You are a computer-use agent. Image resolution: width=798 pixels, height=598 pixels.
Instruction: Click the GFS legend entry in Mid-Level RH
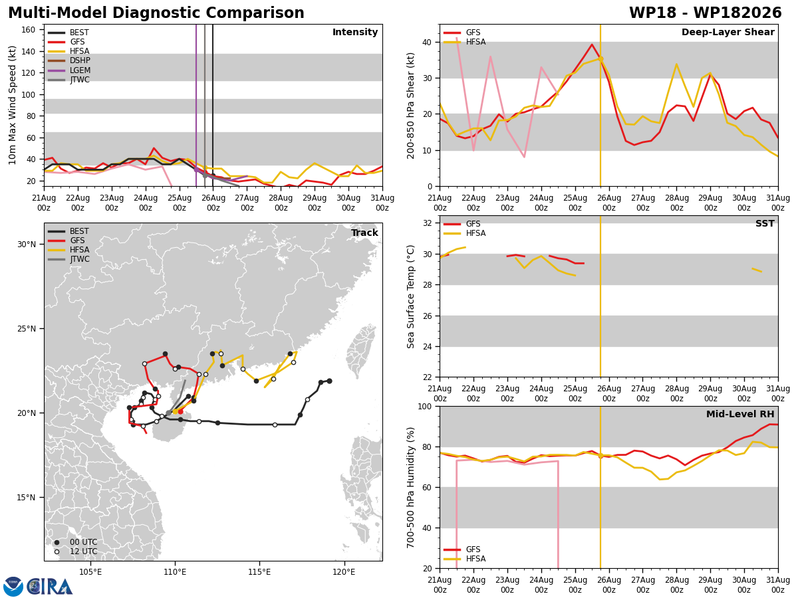[x=462, y=549]
